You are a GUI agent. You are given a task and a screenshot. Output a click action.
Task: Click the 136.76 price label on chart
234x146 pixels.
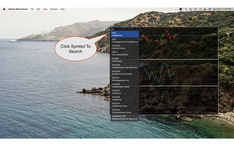214,34
